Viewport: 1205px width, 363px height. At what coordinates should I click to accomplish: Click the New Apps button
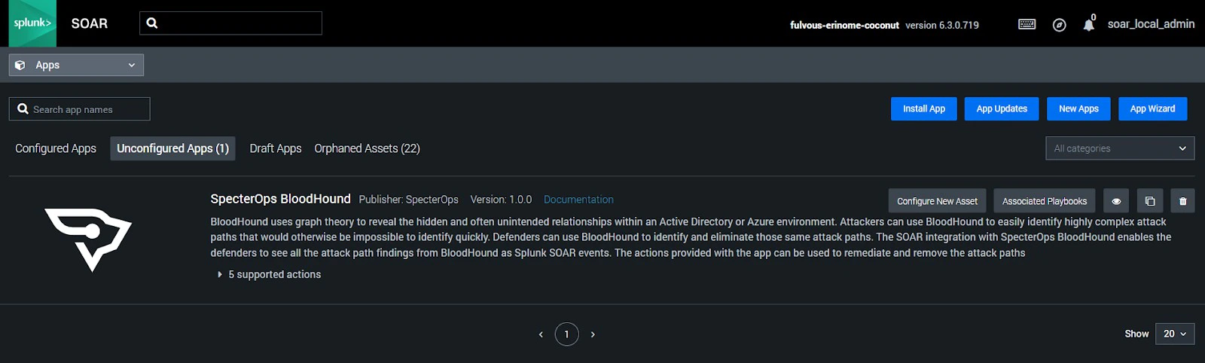(1078, 108)
